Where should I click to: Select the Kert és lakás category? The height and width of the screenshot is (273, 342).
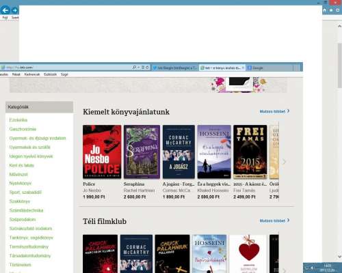point(21,165)
